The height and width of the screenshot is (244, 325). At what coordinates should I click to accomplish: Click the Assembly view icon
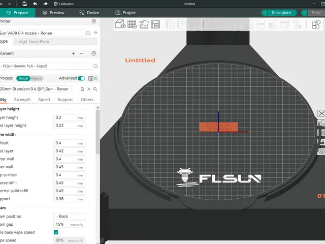[x=316, y=24]
